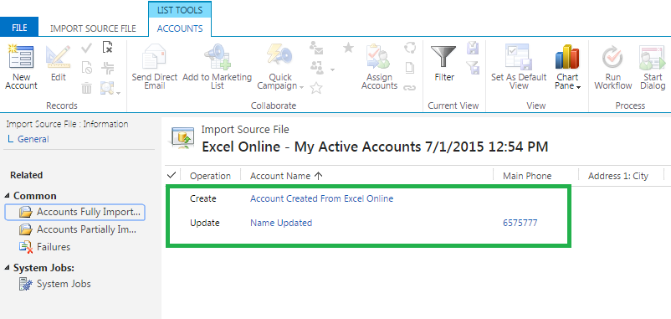Click the document-with-X icon in Records group
671x319 pixels.
pos(107,48)
